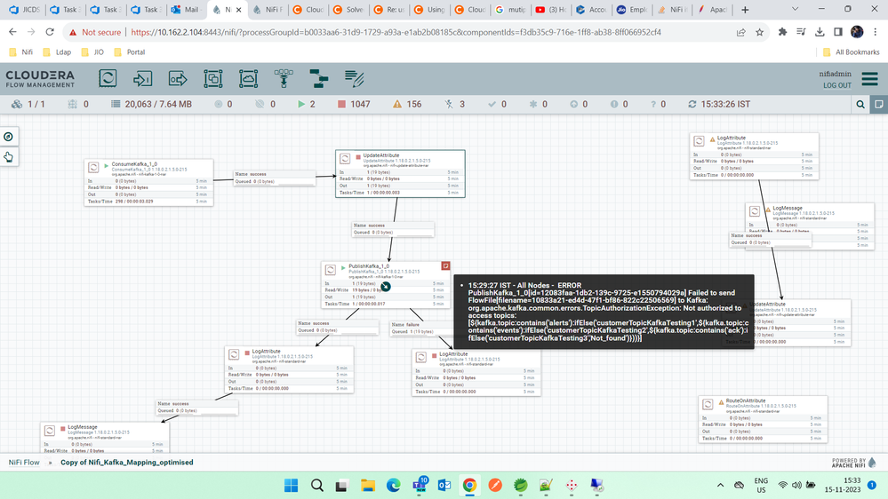Click the LOG OUT link
Screen dimensions: 888x499
[x=836, y=86]
